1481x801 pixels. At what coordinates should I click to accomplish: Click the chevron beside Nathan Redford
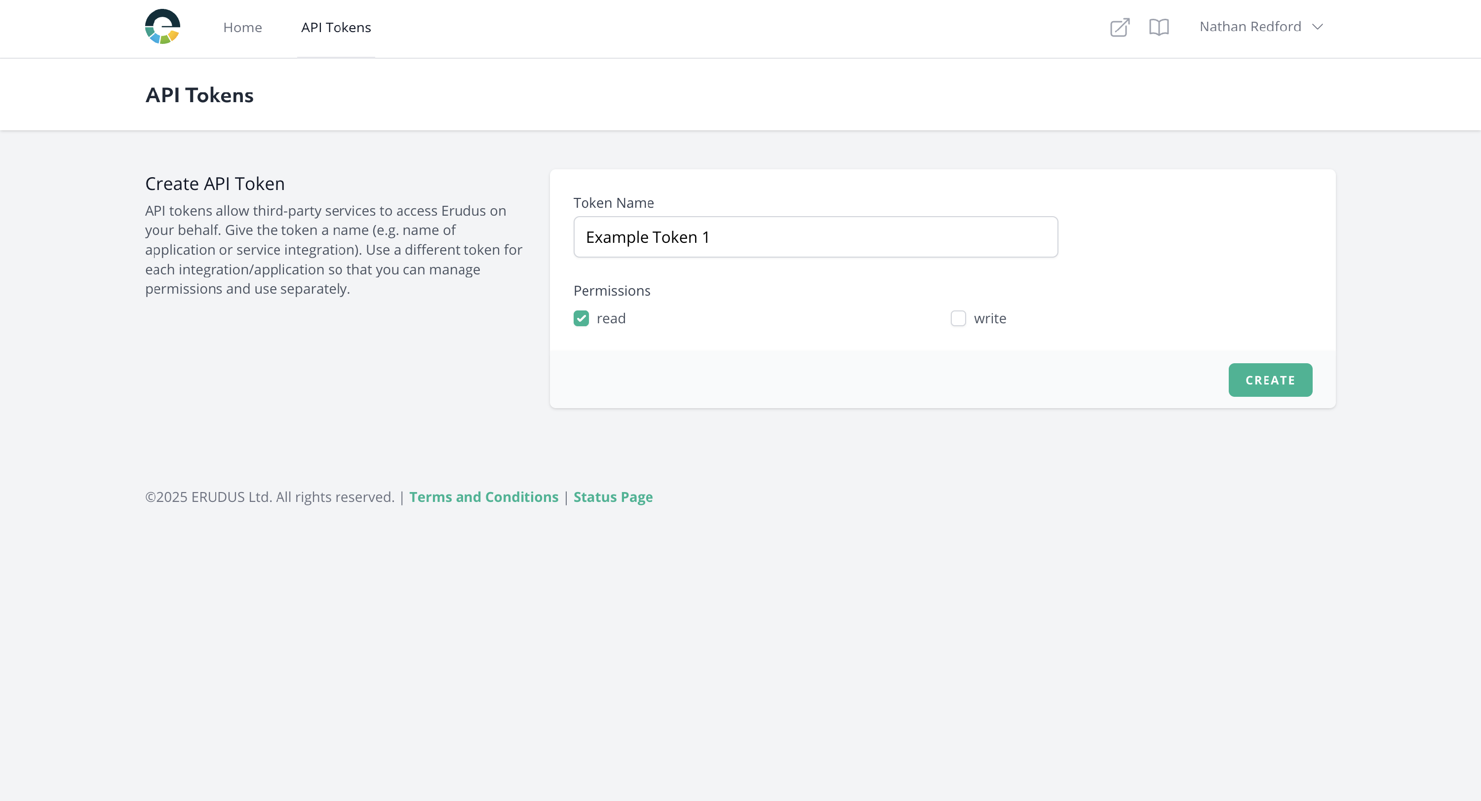1317,27
